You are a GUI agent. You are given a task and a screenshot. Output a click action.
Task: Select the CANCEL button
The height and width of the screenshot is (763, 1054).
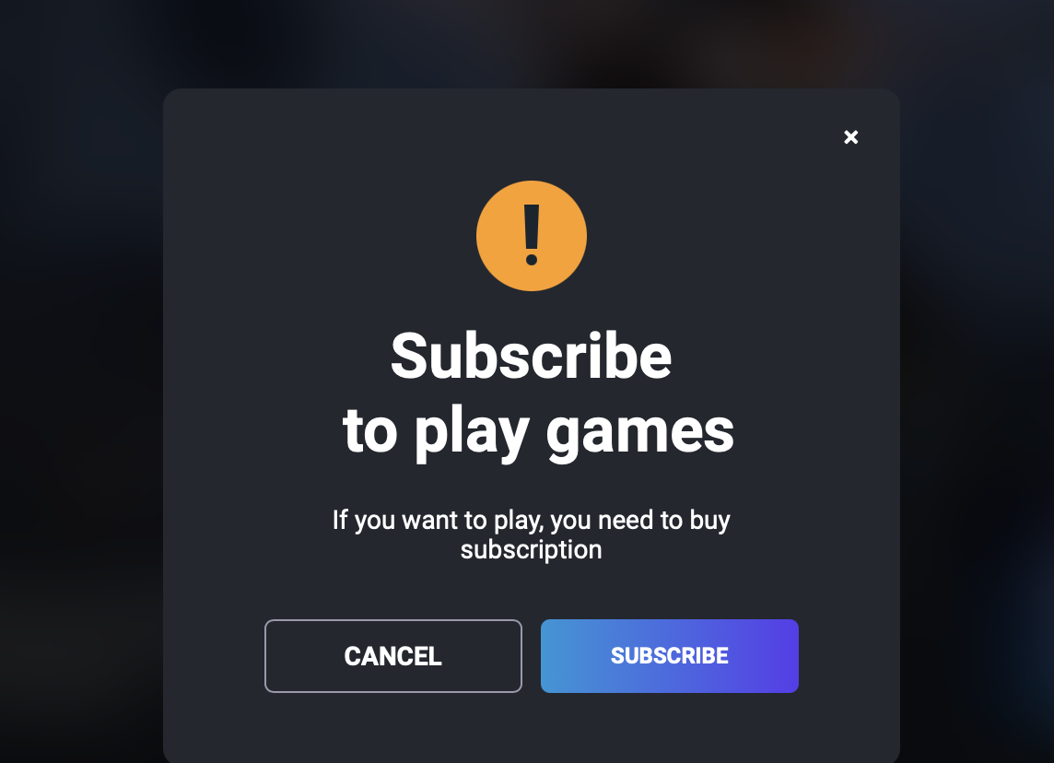393,656
